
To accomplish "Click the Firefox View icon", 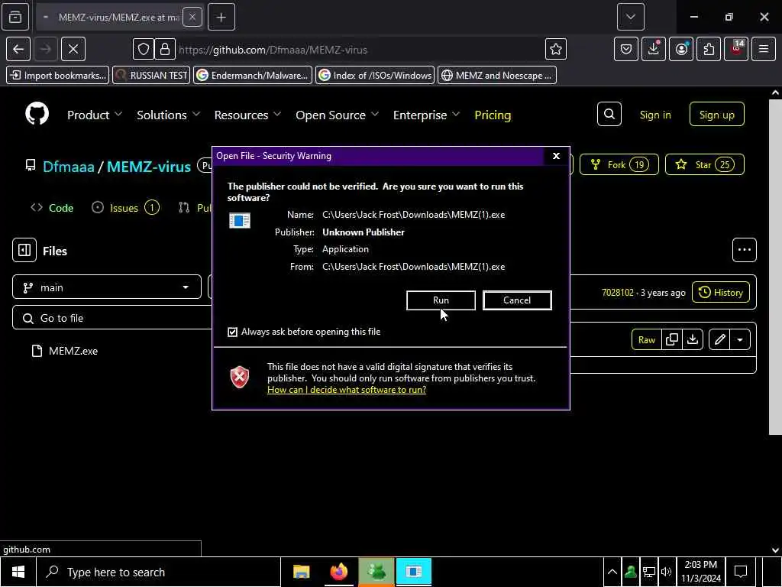I will pos(15,17).
